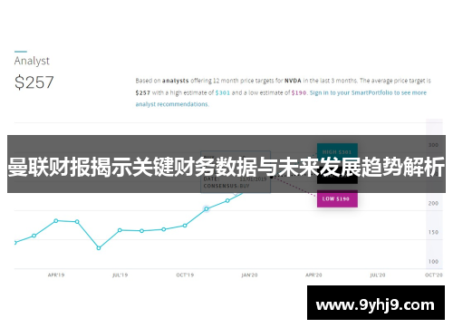Click the $257 price target heading
This screenshot has height=328, width=453.
click(x=34, y=82)
